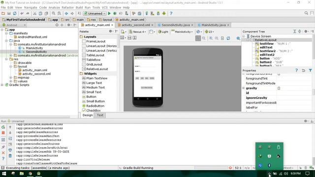Click the Search Everywhere magnifier icon
The height and width of the screenshot is (177, 315).
click(x=306, y=13)
